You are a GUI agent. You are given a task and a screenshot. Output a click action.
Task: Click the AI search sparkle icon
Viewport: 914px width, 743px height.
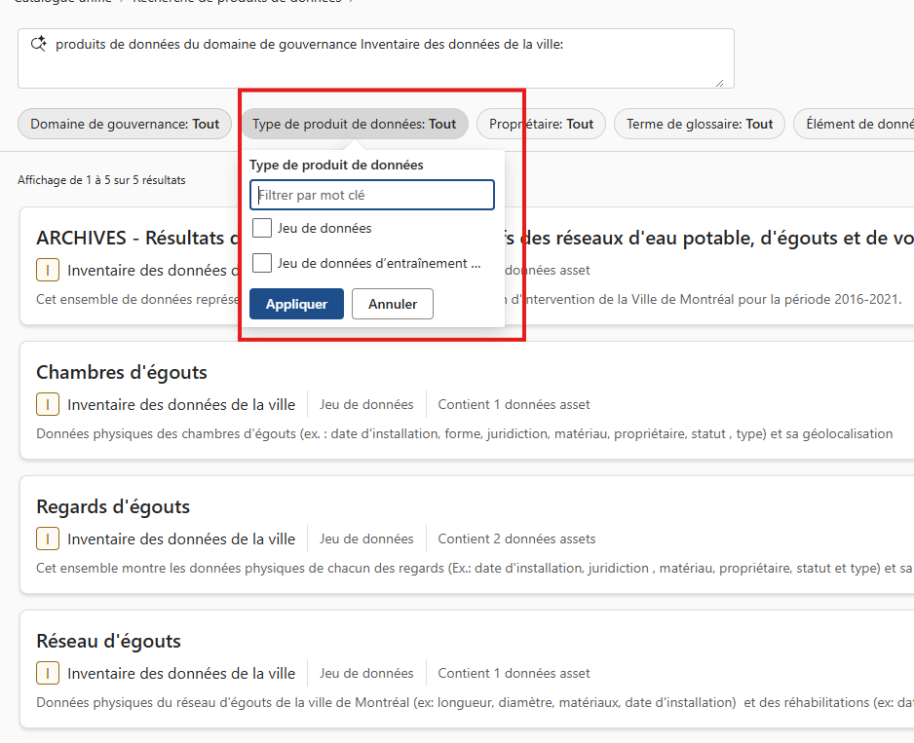pyautogui.click(x=38, y=44)
